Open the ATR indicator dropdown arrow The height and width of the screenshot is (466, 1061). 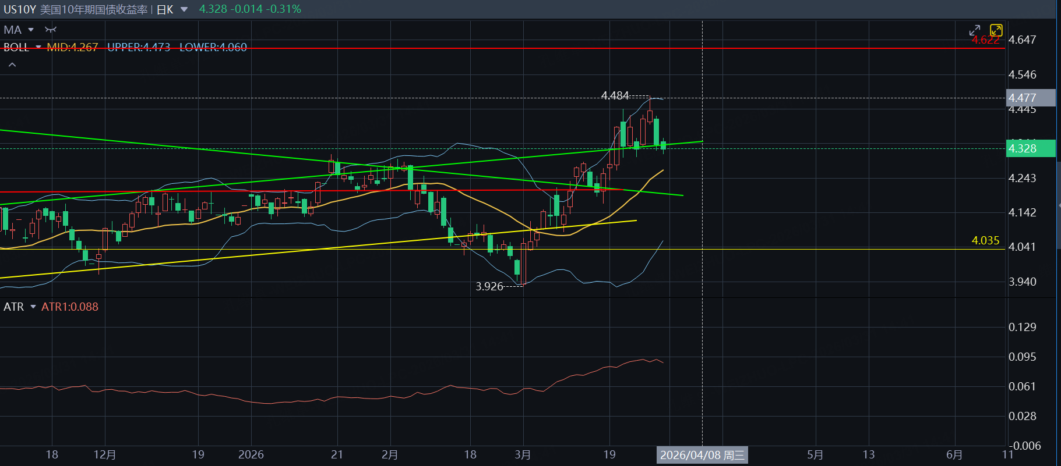33,307
